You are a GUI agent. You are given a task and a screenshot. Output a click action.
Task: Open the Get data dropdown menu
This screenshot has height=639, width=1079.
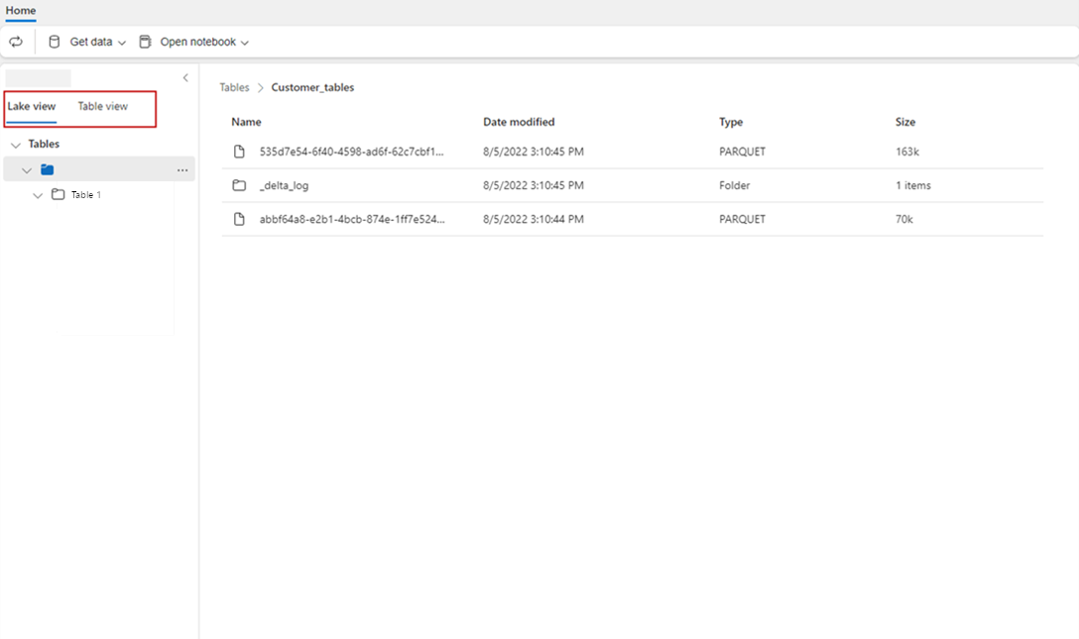[122, 42]
